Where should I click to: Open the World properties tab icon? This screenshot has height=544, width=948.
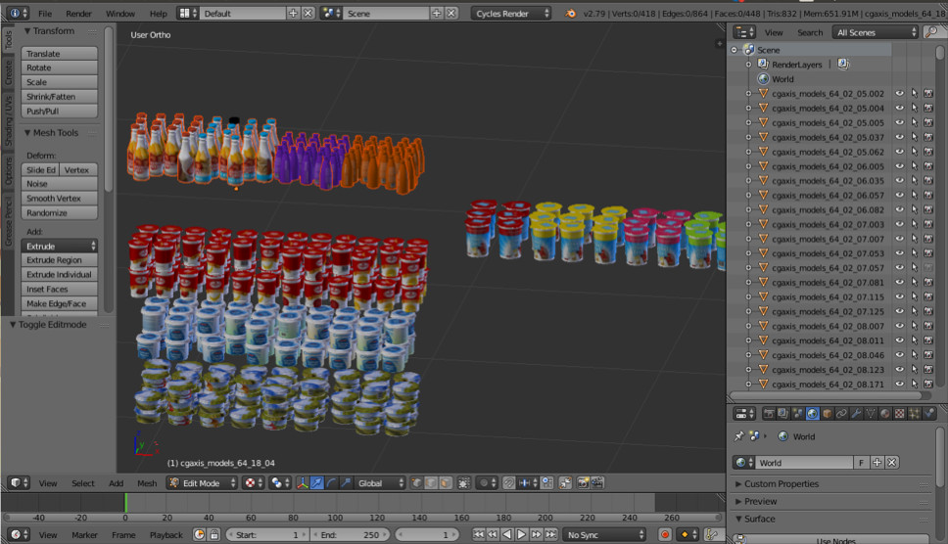coord(812,414)
